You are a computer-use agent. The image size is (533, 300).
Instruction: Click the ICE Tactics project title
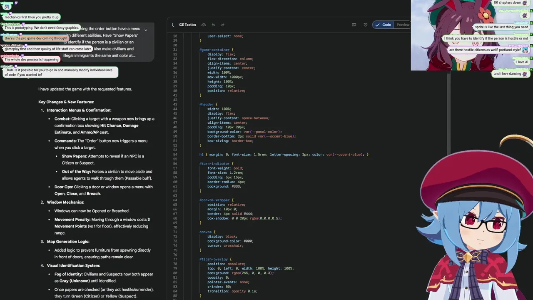click(187, 25)
